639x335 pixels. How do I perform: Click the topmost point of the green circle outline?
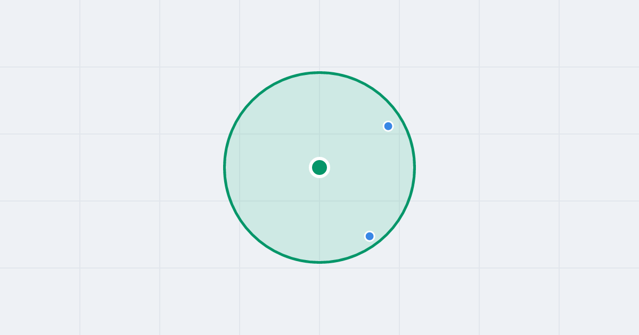[319, 72]
